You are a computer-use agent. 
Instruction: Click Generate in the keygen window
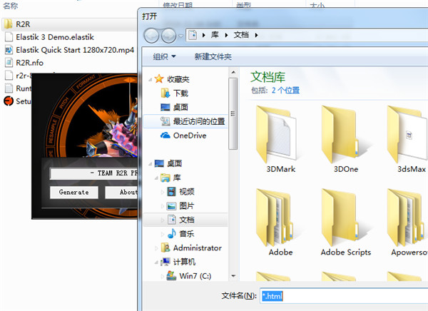(74, 192)
